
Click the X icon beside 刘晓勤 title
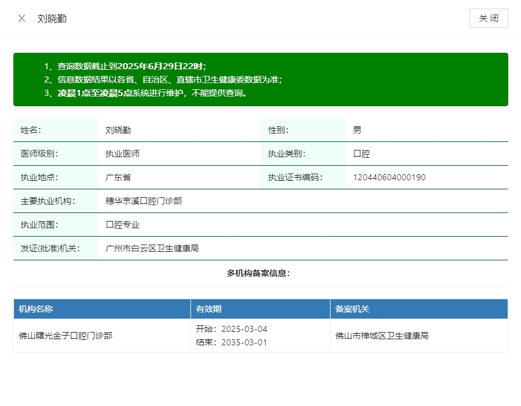pyautogui.click(x=22, y=18)
